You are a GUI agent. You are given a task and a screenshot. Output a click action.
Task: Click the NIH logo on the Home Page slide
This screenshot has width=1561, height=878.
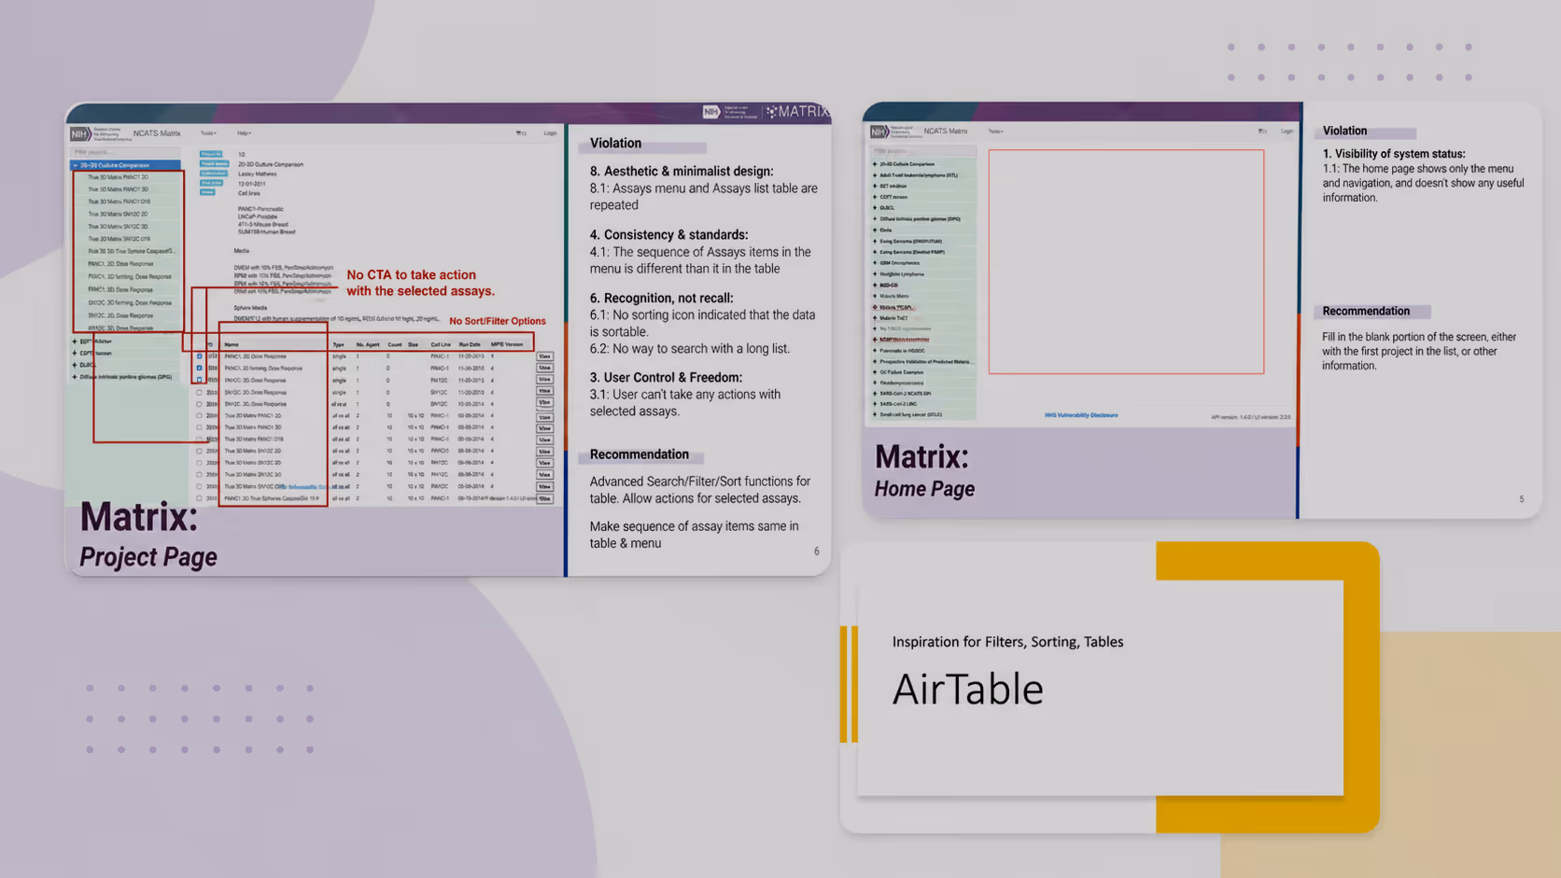(x=879, y=132)
